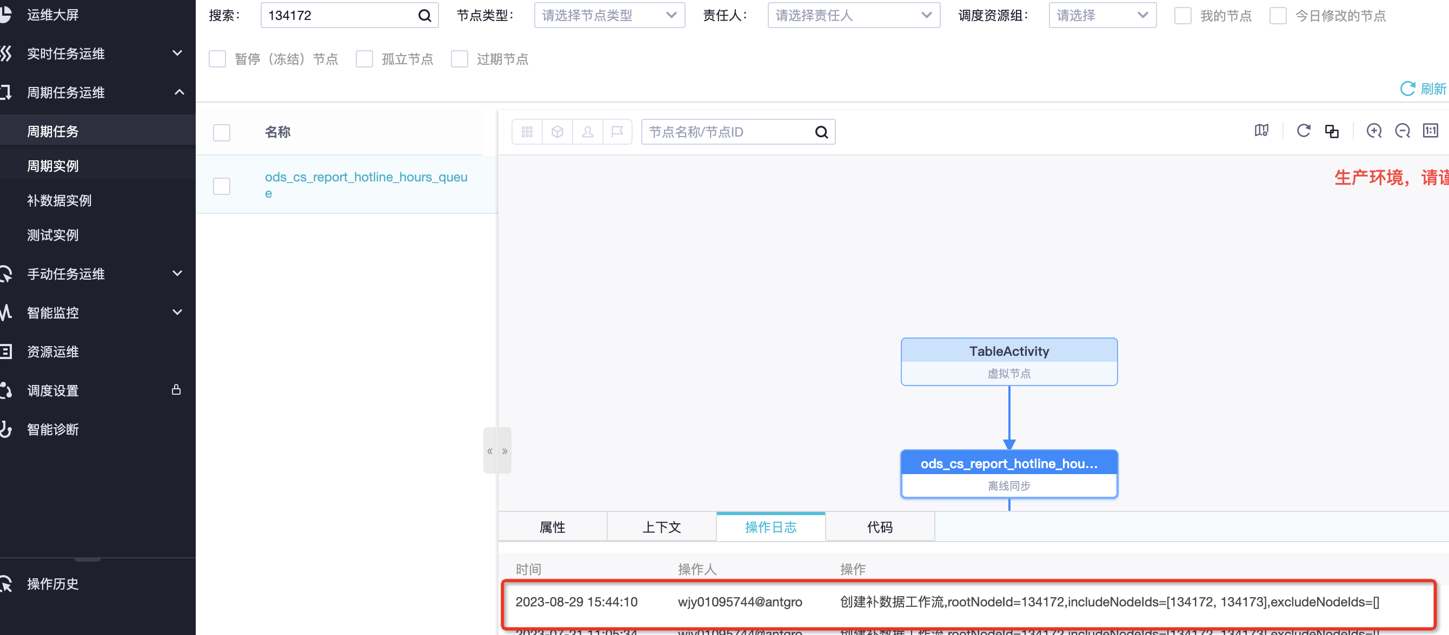Image resolution: width=1449 pixels, height=635 pixels.
Task: Click the graph reload circular arrow icon
Action: pyautogui.click(x=1304, y=132)
